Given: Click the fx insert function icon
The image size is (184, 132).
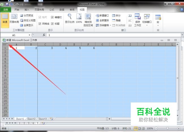Looking at the screenshot, I should (44, 35).
